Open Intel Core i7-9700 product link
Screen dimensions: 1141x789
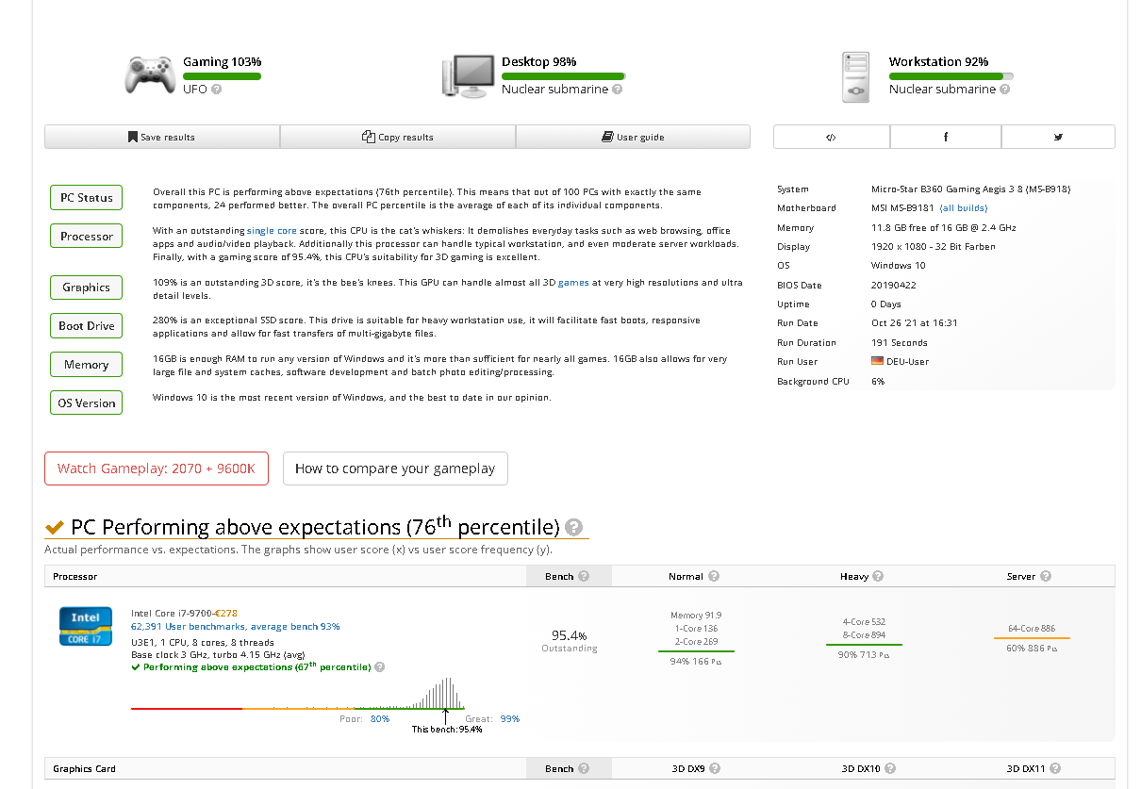tap(173, 613)
